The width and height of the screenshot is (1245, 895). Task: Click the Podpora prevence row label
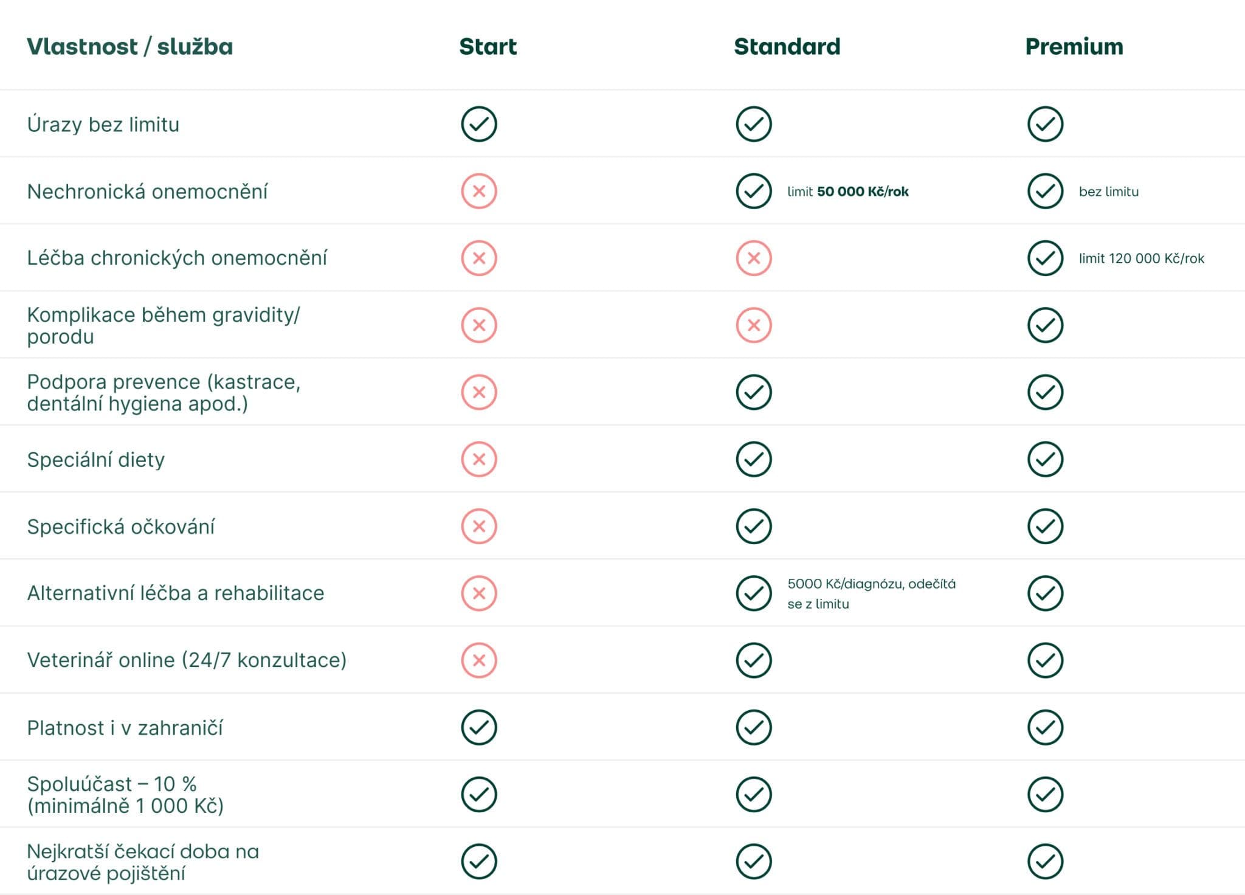tap(164, 393)
